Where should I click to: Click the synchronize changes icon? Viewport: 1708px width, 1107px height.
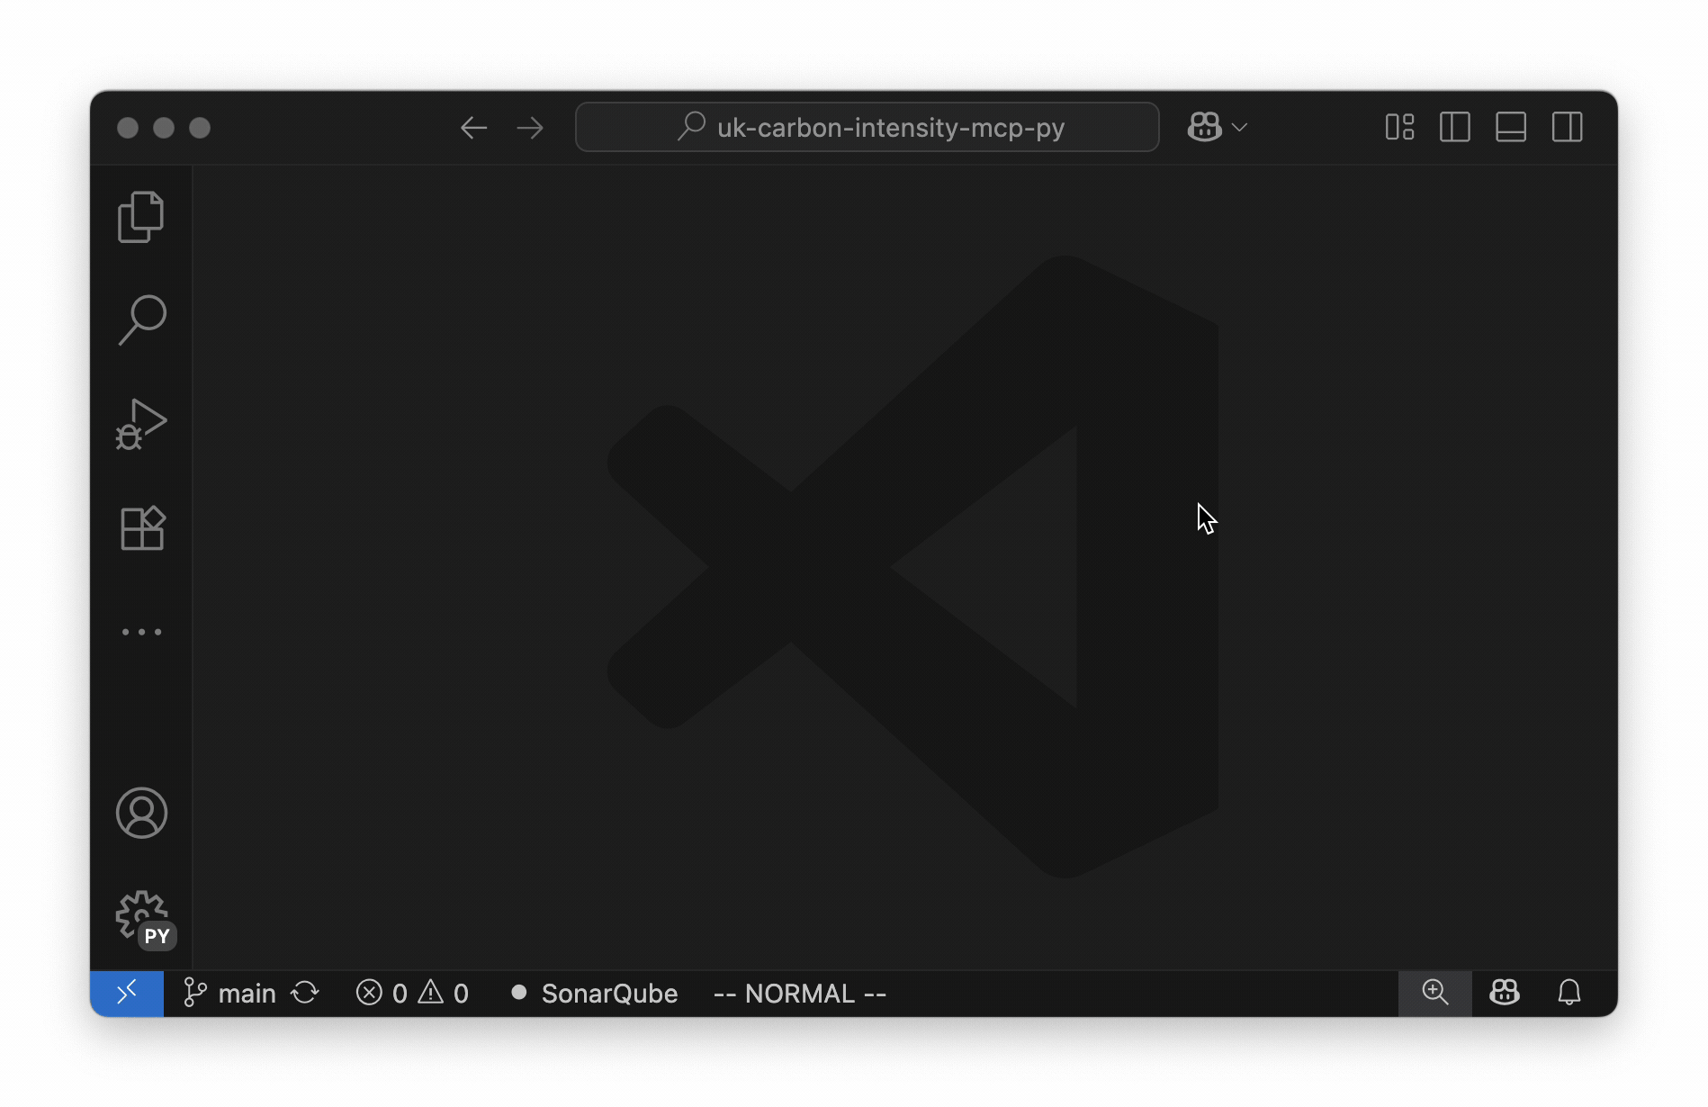click(305, 993)
